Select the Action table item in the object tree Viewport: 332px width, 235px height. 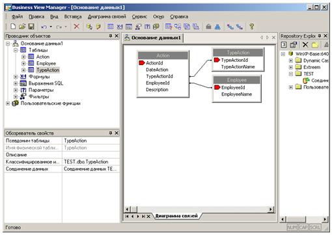[43, 57]
